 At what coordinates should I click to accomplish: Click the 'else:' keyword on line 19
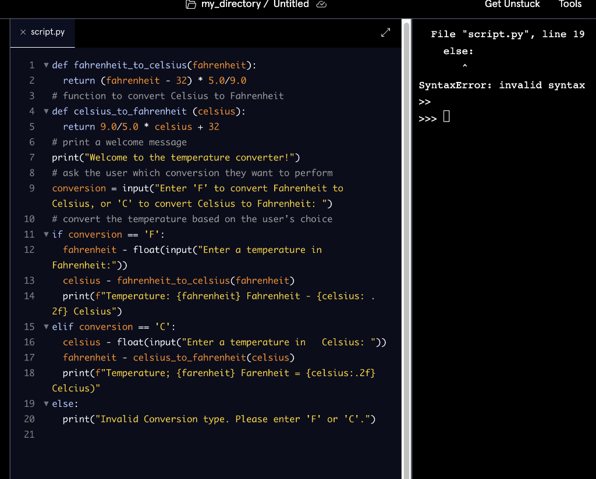(x=65, y=403)
